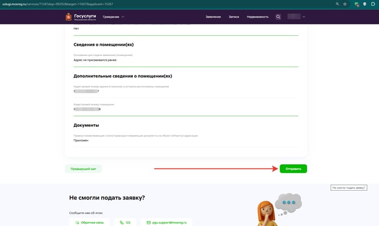The width and height of the screenshot is (379, 226).
Task: Click the Не смогли подать заявку? side tab
Action: 349,188
